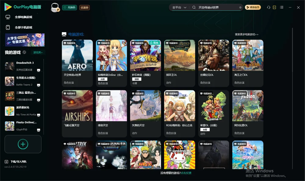Select 生死狙击2(俄服) in my games
The height and width of the screenshot is (181, 305).
pyautogui.click(x=23, y=81)
